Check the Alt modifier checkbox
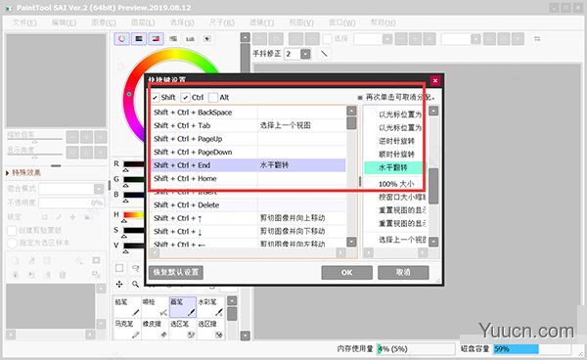 point(213,97)
